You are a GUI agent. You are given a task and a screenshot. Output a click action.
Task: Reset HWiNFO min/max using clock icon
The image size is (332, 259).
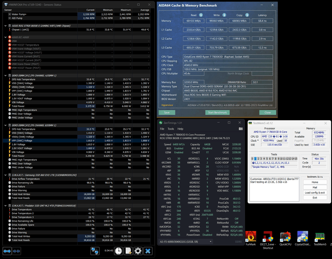click(119, 251)
